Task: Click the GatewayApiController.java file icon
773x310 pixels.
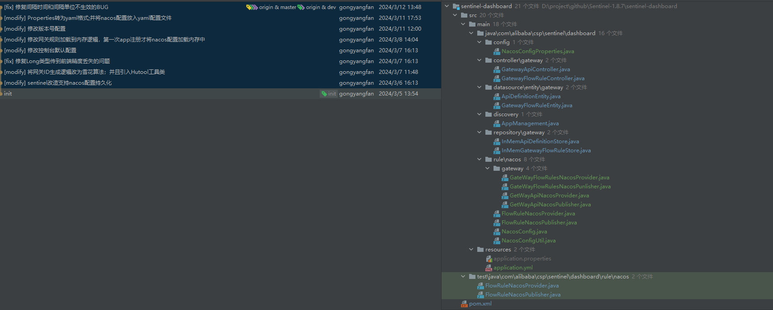Action: 497,69
